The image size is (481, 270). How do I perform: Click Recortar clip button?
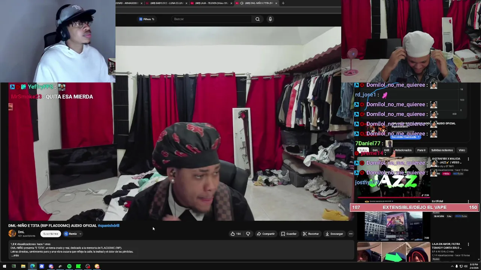(311, 234)
